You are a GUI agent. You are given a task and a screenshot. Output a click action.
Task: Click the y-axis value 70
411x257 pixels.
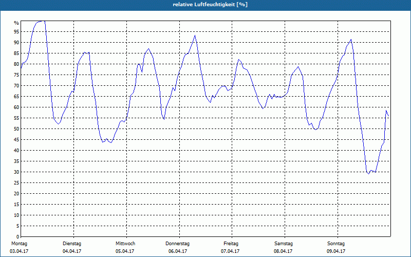click(x=16, y=86)
